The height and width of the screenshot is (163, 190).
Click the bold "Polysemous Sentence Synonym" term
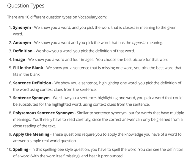point(43,113)
